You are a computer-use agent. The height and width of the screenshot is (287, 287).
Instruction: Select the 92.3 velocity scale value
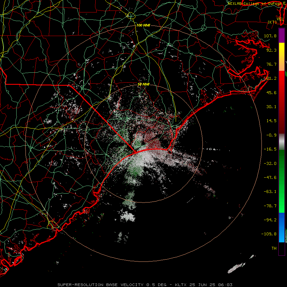click(271, 50)
